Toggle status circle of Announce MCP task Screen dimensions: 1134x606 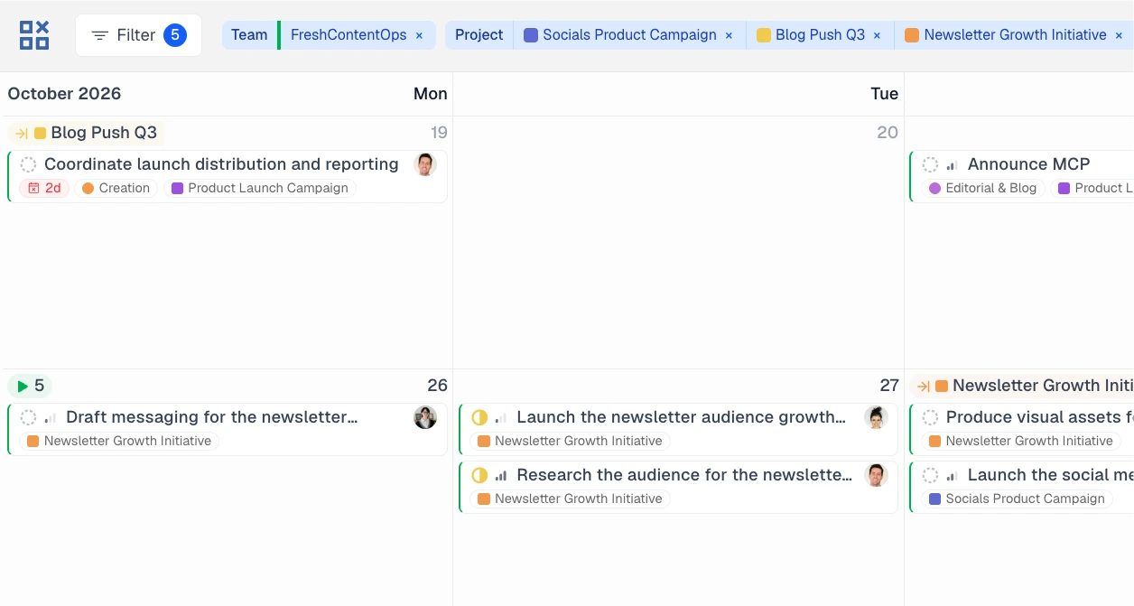(x=930, y=164)
